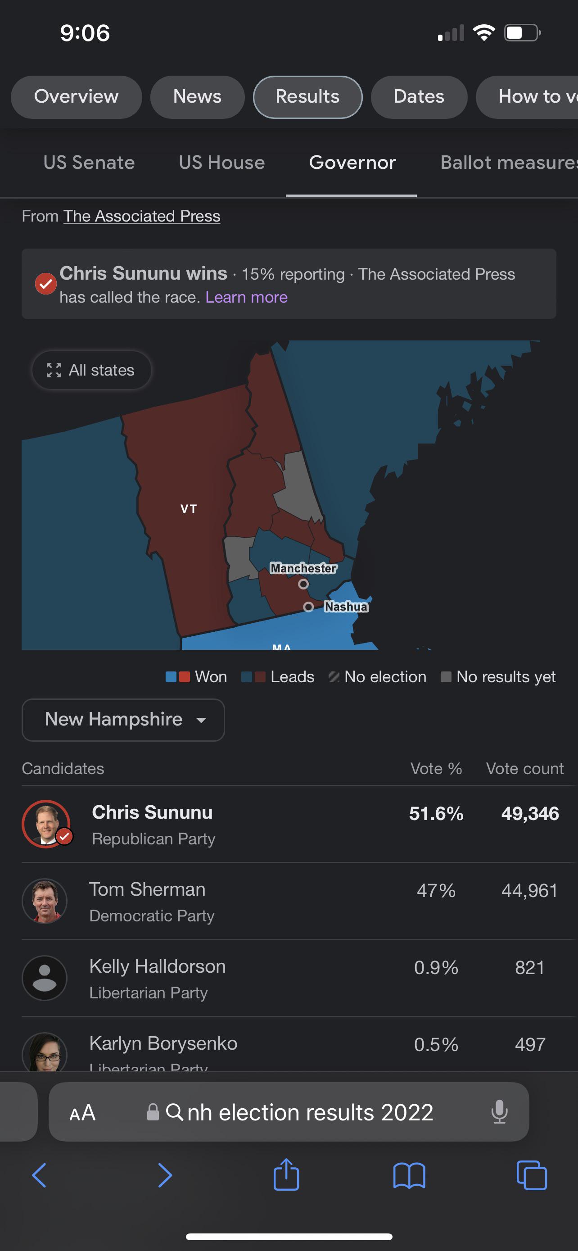Open the New Hampshire state dropdown

click(x=123, y=720)
